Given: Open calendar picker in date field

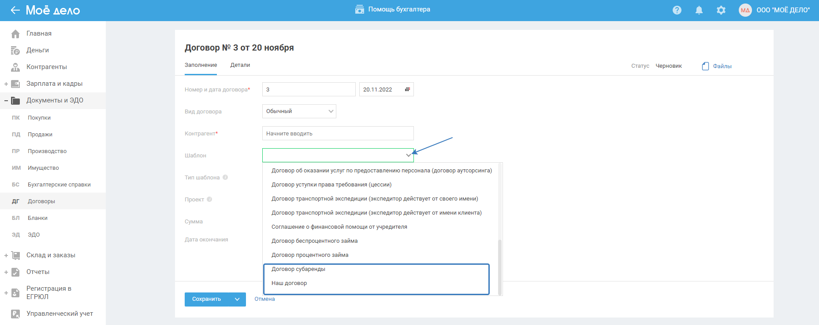Looking at the screenshot, I should [407, 89].
